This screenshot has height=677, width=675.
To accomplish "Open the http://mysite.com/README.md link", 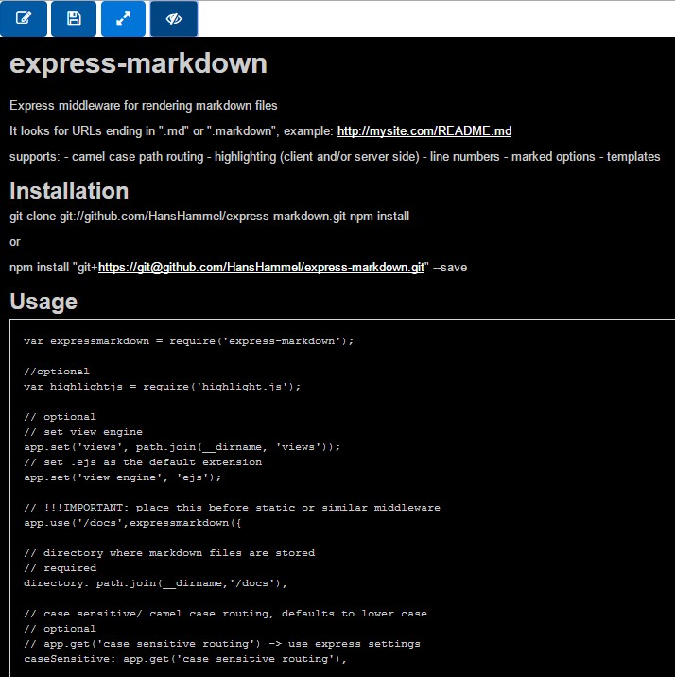I will click(424, 130).
